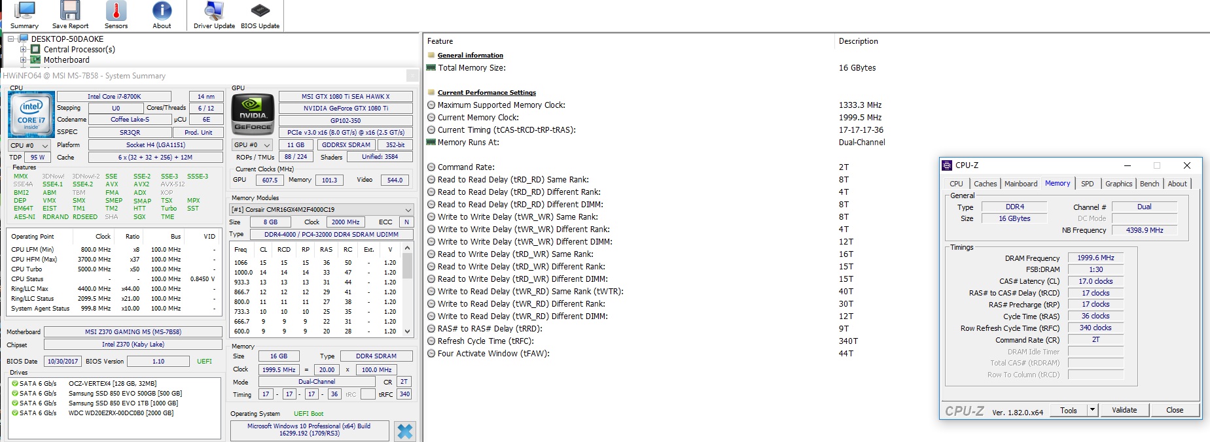Viewport: 1210px width, 442px height.
Task: Click the General information section icon
Action: (x=431, y=56)
